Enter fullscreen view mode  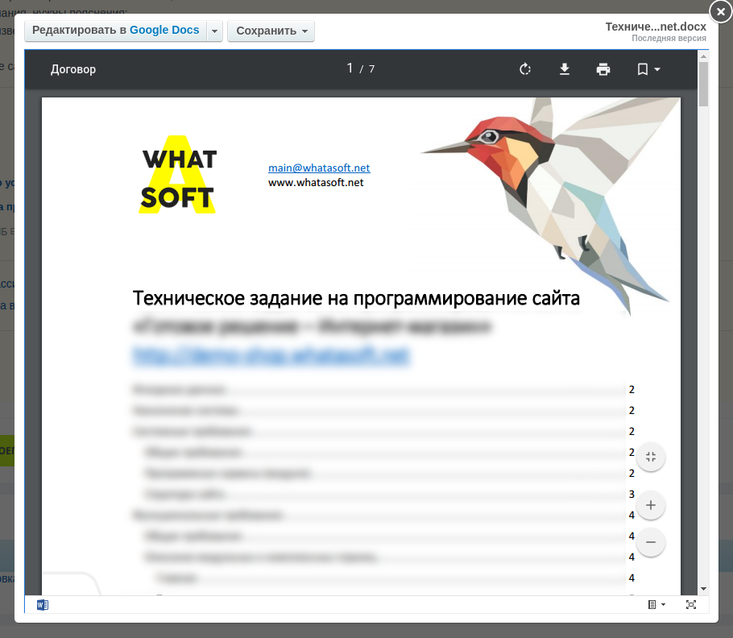click(690, 605)
